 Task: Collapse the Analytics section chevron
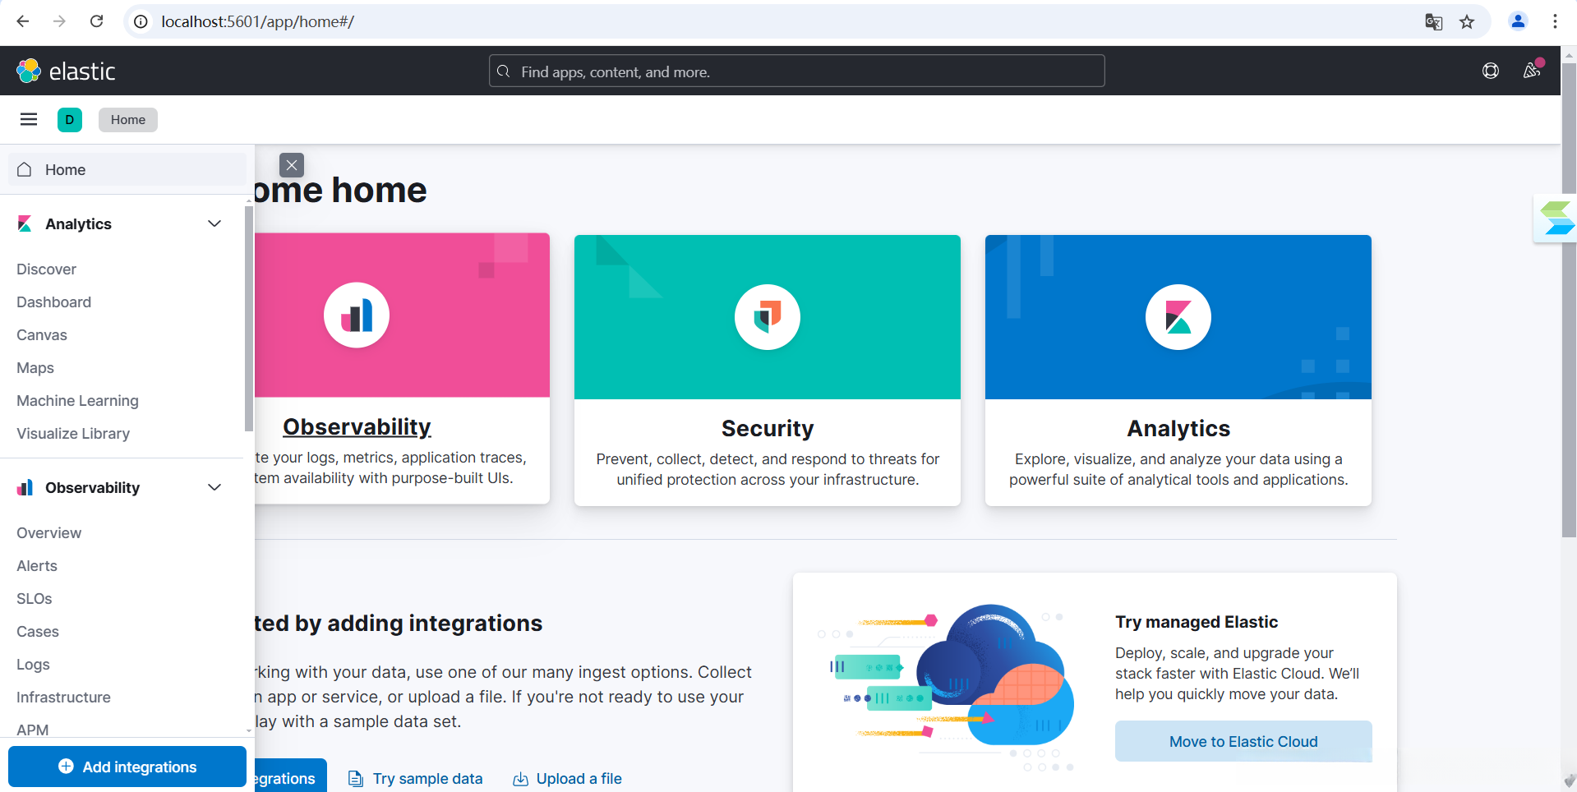(x=214, y=224)
